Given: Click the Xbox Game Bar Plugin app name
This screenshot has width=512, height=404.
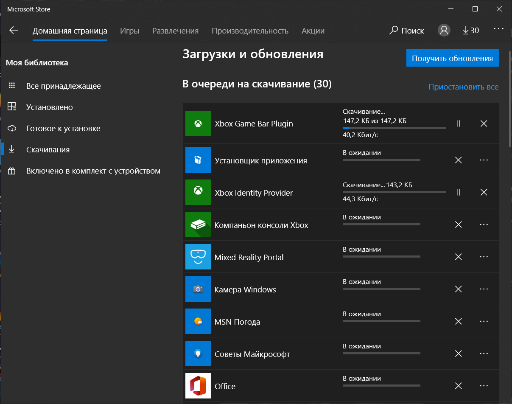Looking at the screenshot, I should (x=254, y=124).
